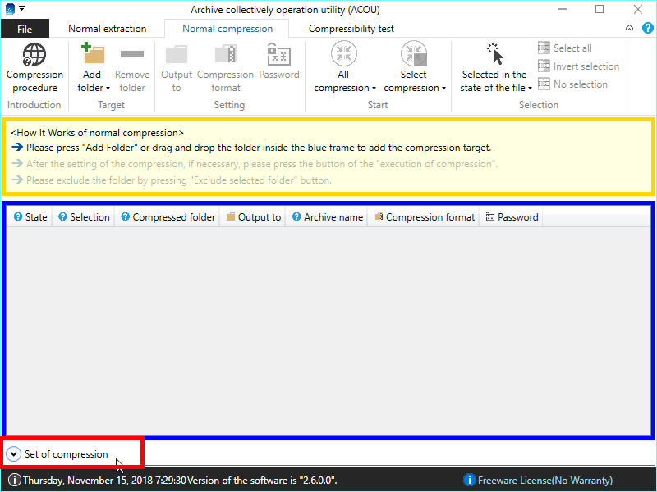Collapse the ribbon with the caret
Image resolution: width=657 pixels, height=492 pixels.
629,28
